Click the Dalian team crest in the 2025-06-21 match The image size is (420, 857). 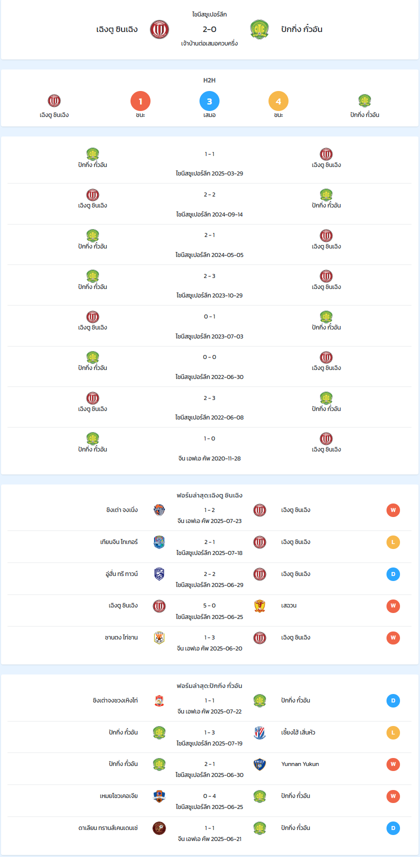coord(159,828)
